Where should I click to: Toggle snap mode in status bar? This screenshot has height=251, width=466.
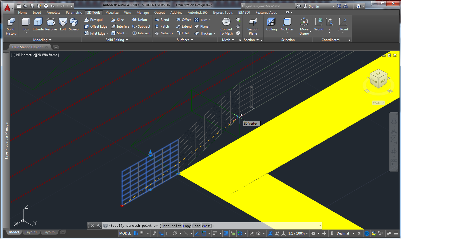click(x=142, y=233)
